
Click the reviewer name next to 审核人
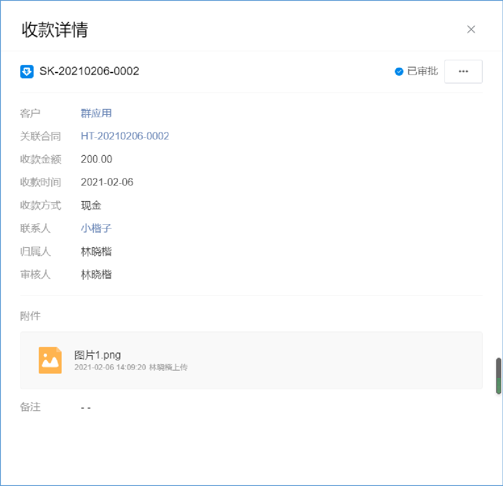pos(96,274)
